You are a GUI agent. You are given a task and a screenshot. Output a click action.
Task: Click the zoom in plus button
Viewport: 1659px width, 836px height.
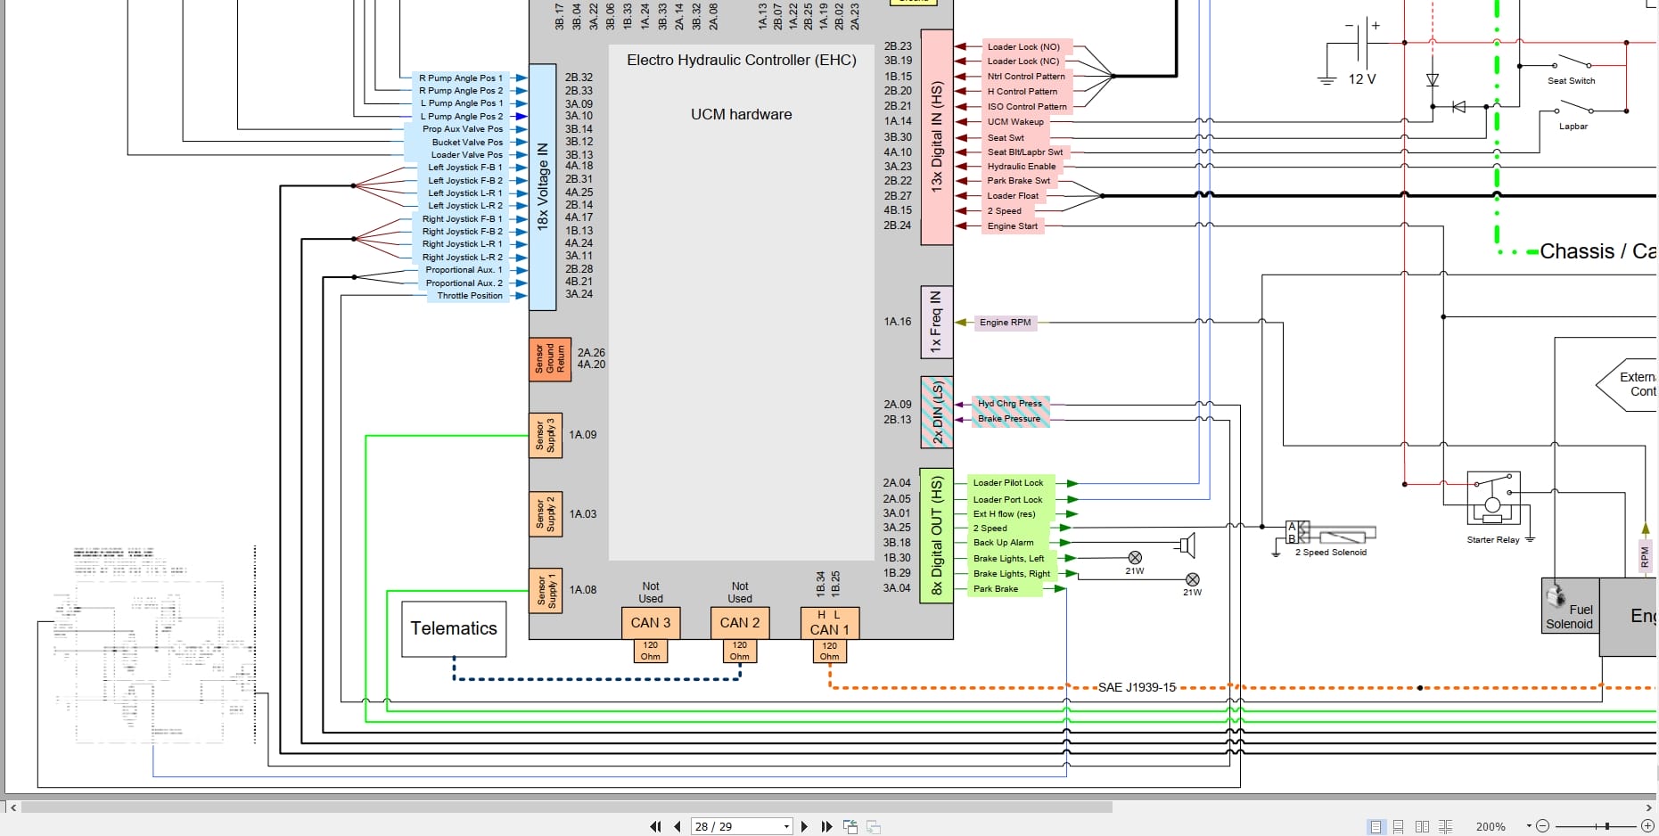[1647, 826]
